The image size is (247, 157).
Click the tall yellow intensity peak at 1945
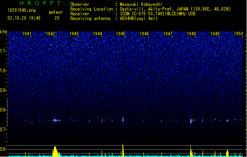tap(123, 150)
